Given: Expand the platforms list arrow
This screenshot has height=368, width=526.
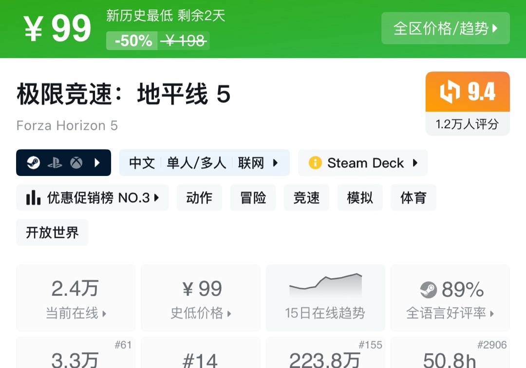Looking at the screenshot, I should pyautogui.click(x=97, y=163).
